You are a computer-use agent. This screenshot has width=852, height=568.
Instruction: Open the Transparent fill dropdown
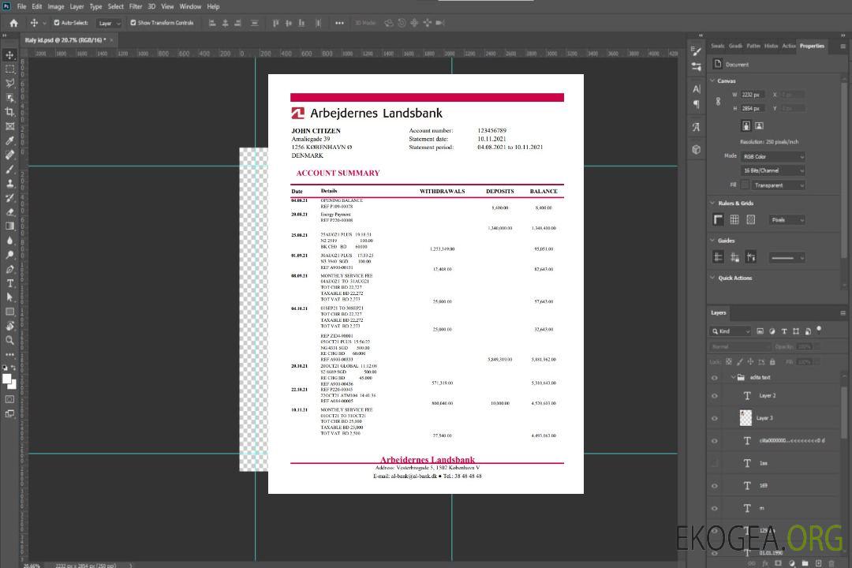[778, 185]
